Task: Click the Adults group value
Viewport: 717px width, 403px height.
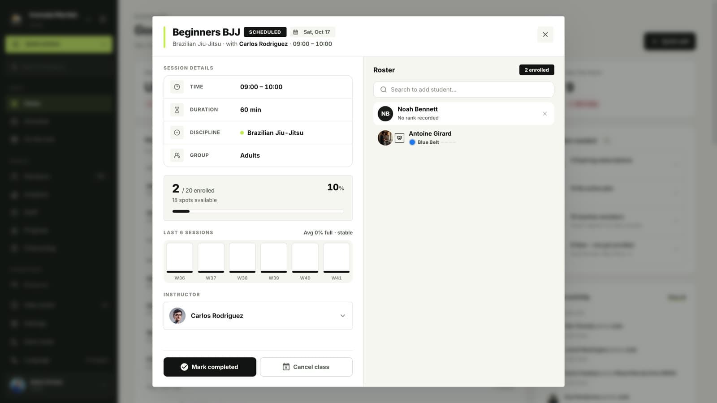Action: pyautogui.click(x=250, y=155)
